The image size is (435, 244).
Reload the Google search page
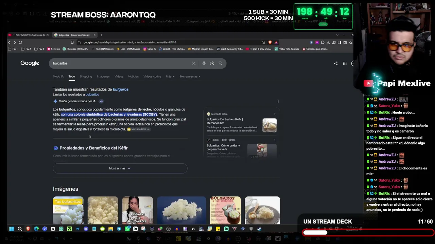(x=20, y=42)
